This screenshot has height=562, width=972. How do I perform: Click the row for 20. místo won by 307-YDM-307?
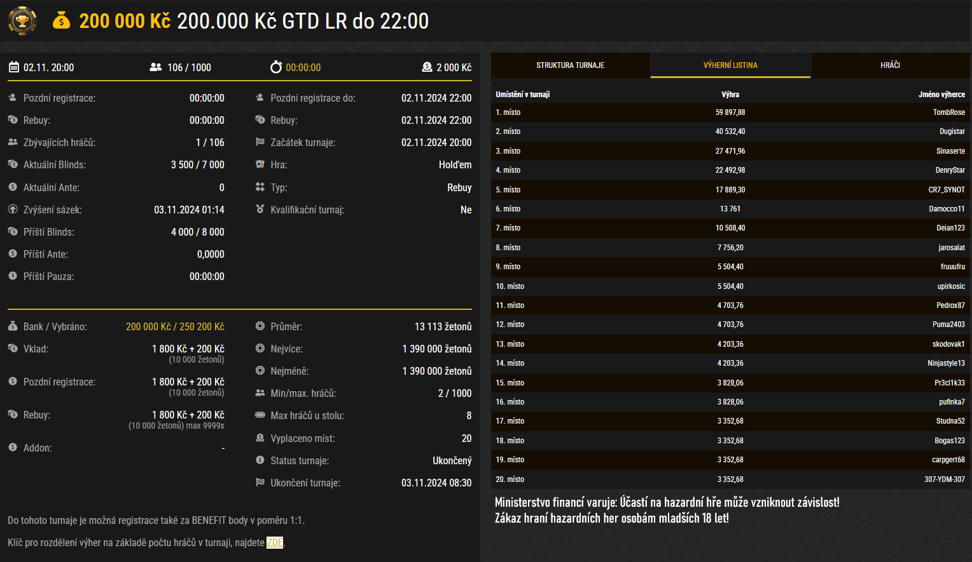[x=730, y=479]
